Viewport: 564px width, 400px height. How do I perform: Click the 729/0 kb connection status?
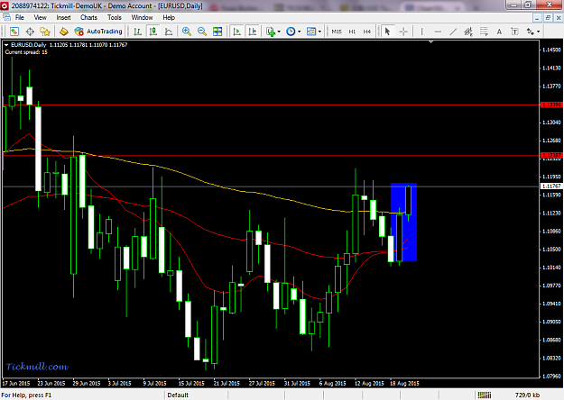[x=527, y=395]
